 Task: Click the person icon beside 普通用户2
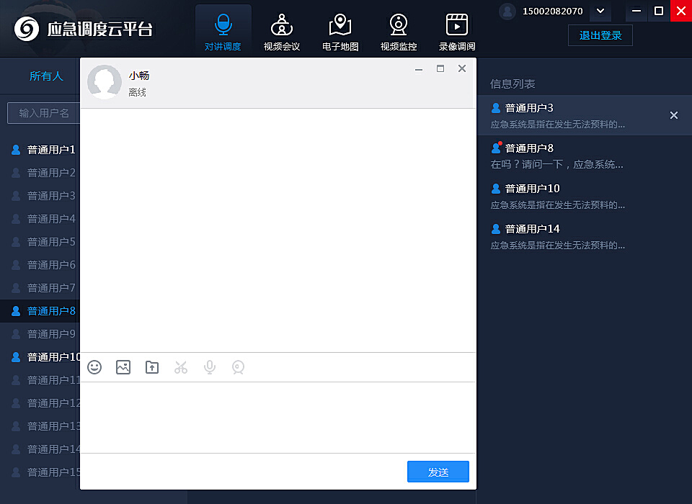[16, 172]
